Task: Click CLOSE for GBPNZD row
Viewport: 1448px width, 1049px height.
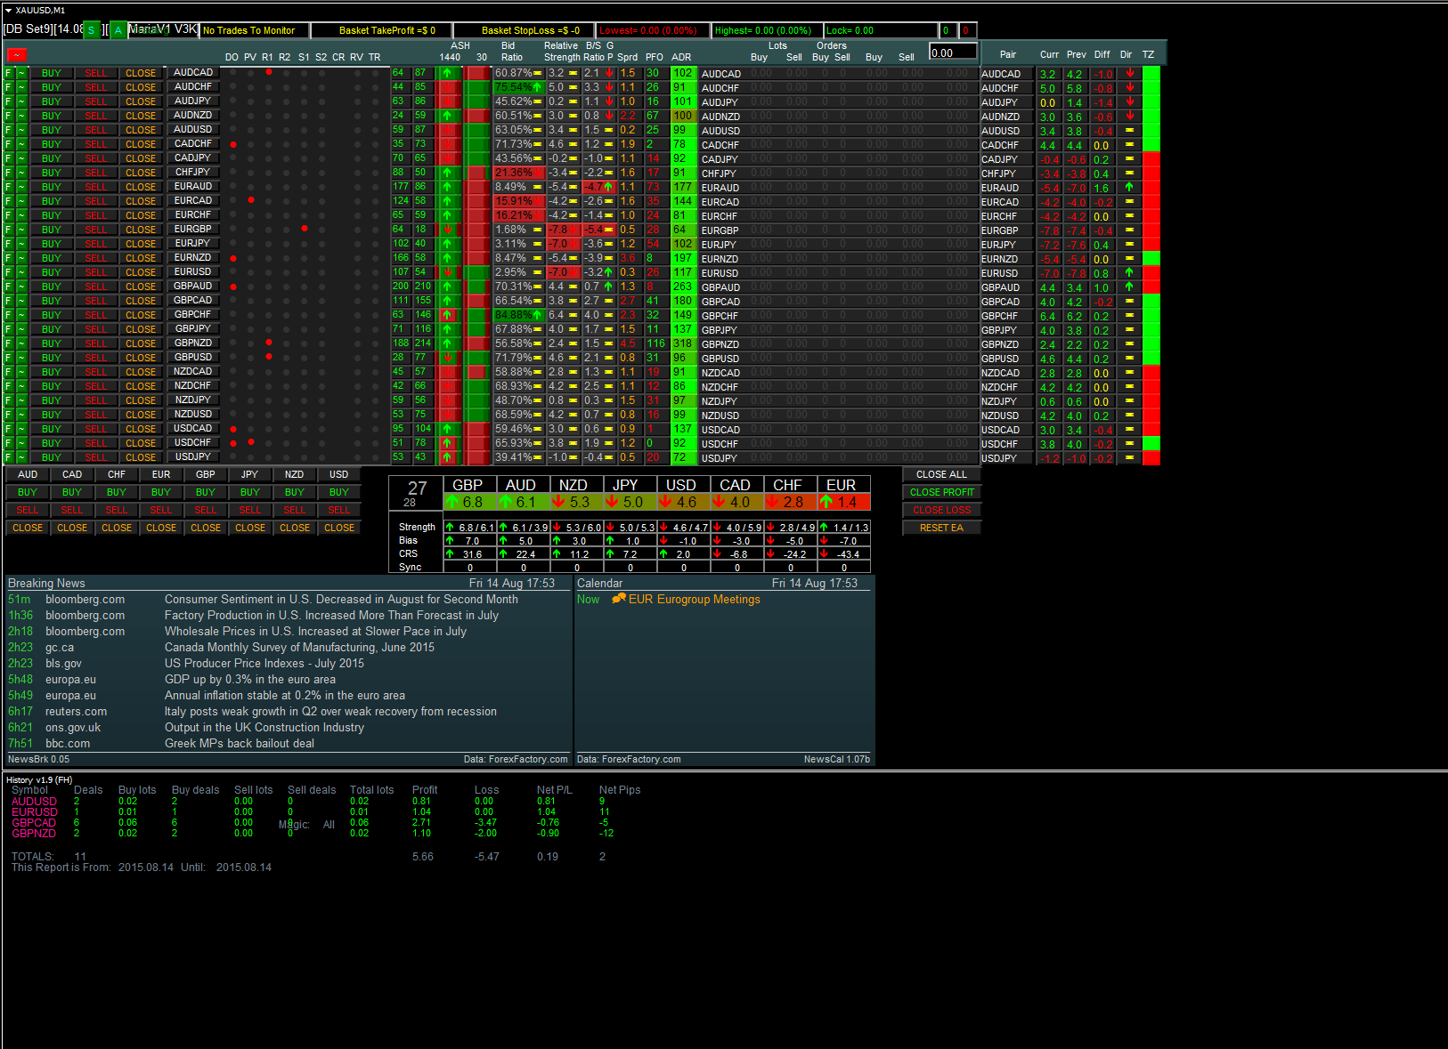Action: point(141,343)
